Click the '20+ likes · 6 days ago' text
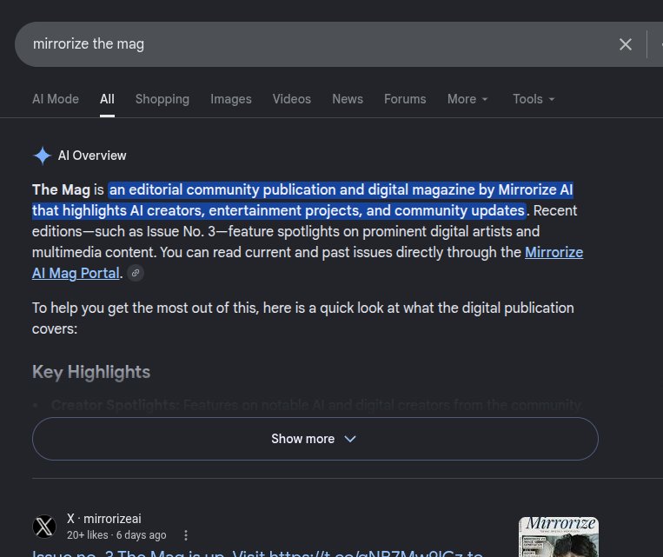 (116, 535)
